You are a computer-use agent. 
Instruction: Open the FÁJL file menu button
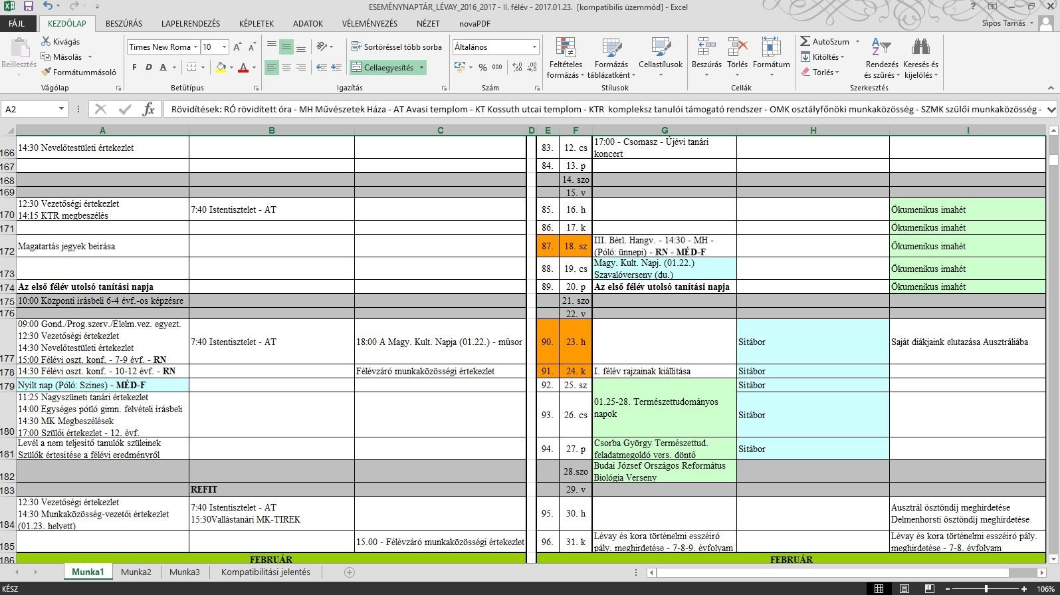(x=17, y=23)
